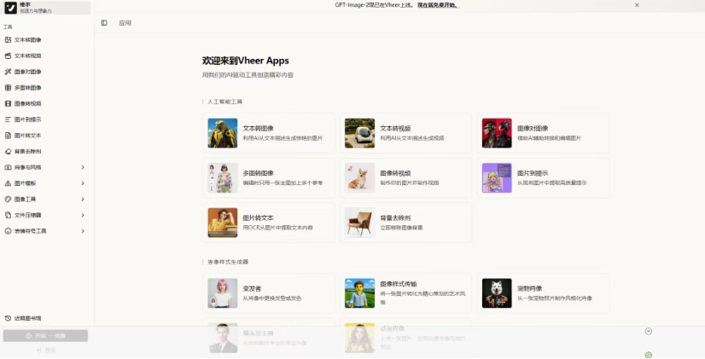The image size is (705, 359).
Task: Click the file icon beside 文件压缩器
Action: pos(8,215)
